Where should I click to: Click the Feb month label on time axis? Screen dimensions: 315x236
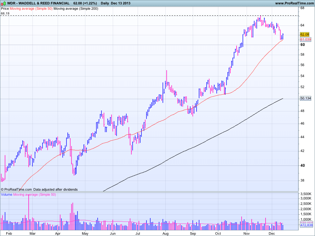click(x=9, y=233)
